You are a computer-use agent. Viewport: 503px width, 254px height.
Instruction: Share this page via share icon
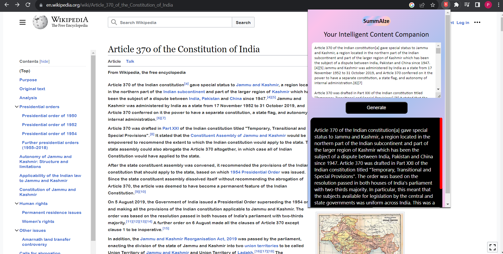[x=422, y=5]
